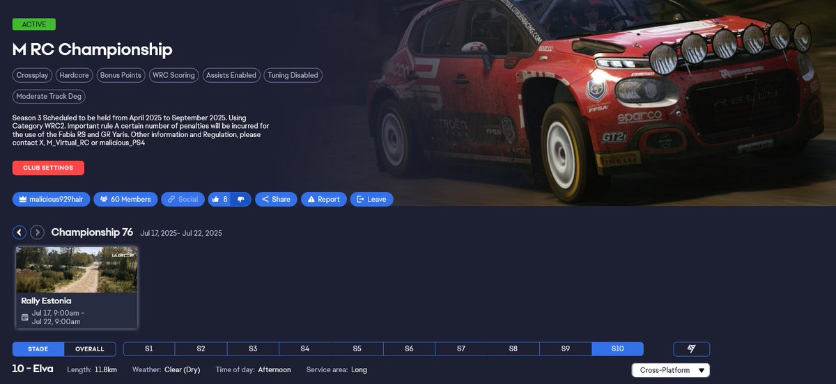Select stage tab S3

(x=253, y=349)
